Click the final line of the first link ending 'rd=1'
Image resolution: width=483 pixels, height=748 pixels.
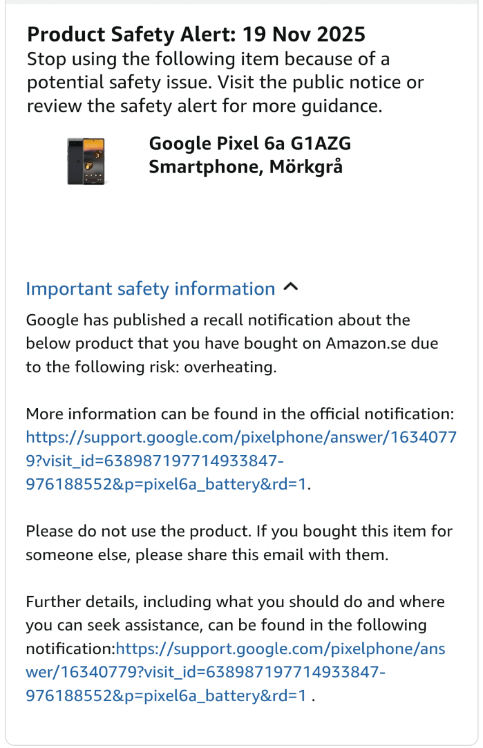166,484
